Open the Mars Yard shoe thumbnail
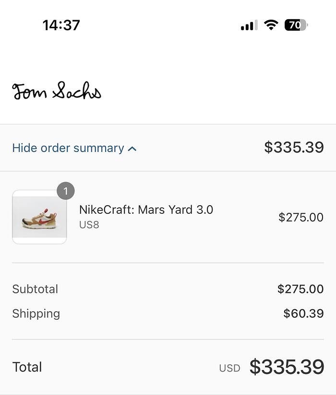Image resolution: width=336 pixels, height=395 pixels. tap(39, 217)
